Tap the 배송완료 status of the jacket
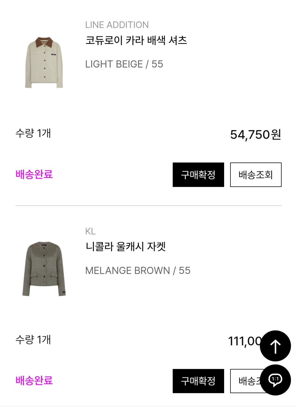 (34, 381)
